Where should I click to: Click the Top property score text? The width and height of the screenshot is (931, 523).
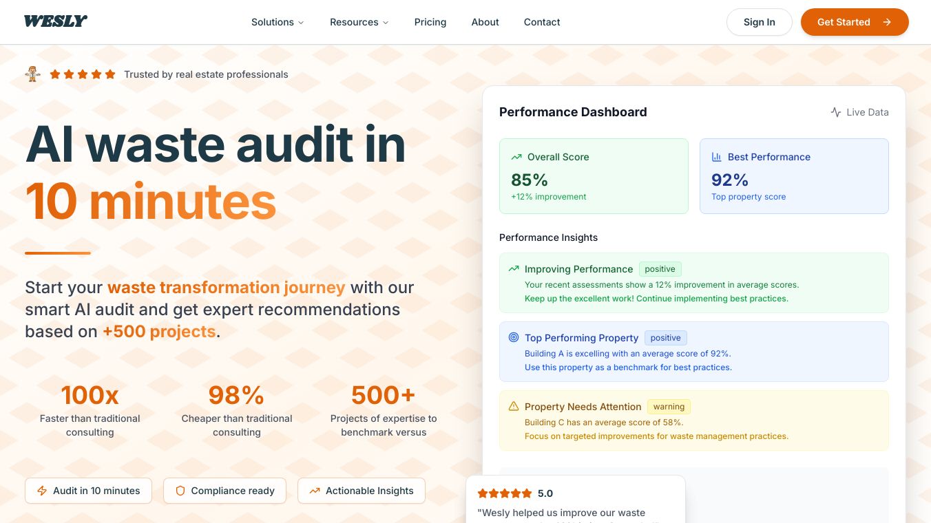749,197
